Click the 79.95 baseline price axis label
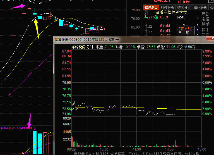This screenshot has height=155, width=214. coord(67,83)
